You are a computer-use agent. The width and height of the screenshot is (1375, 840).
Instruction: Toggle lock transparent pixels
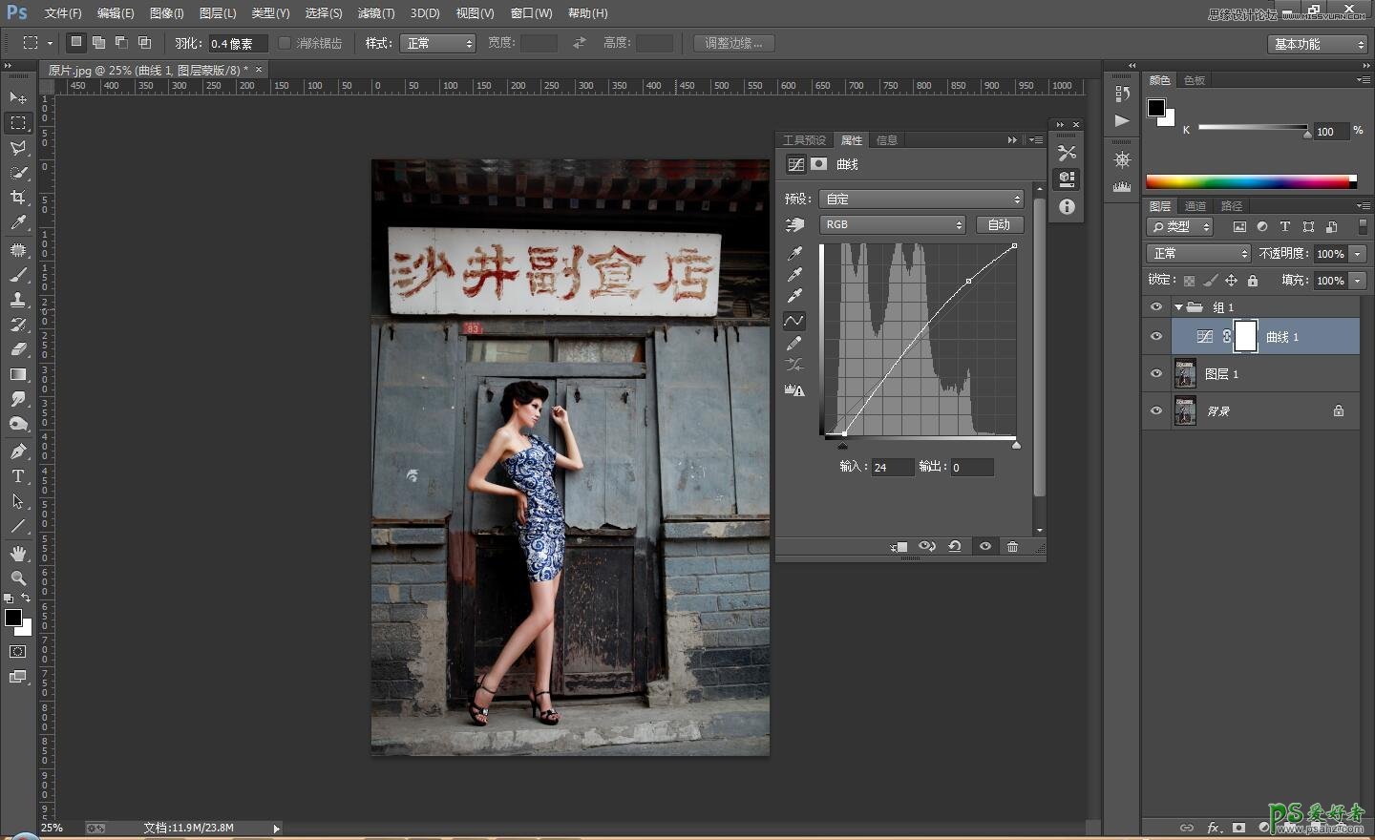click(x=1189, y=281)
